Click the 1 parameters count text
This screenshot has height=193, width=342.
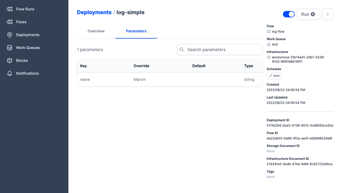tap(90, 50)
